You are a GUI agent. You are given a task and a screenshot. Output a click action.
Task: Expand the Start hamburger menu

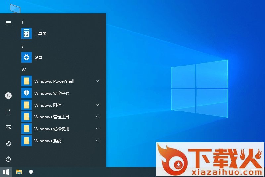(8, 22)
